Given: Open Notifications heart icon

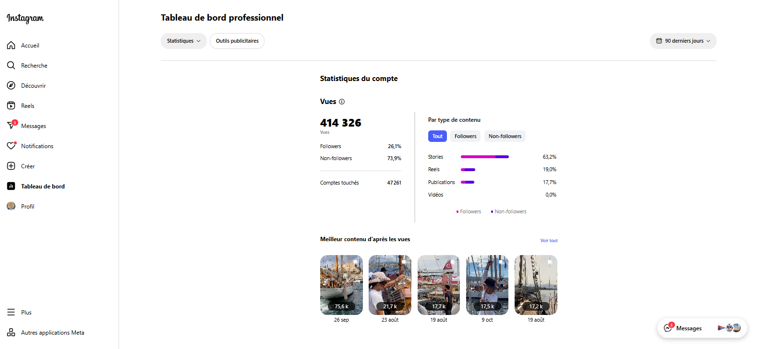Looking at the screenshot, I should coord(11,146).
